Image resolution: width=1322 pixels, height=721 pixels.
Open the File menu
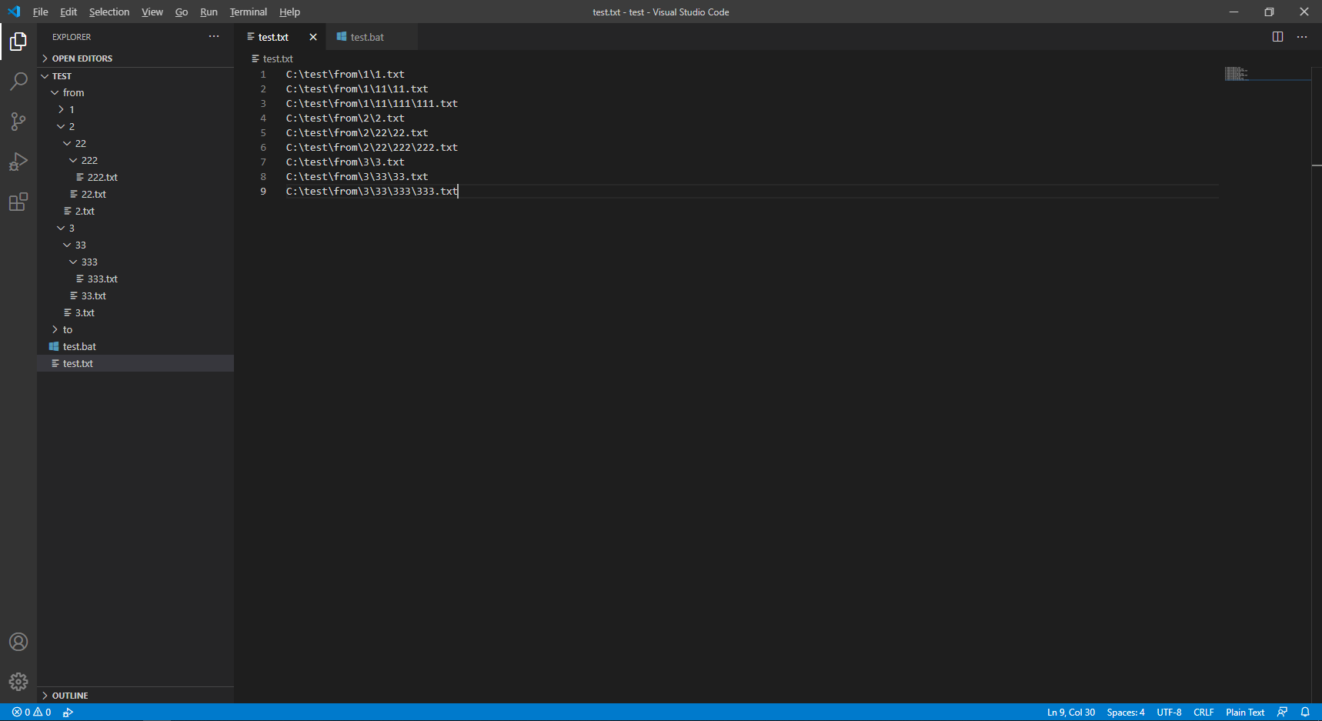(41, 12)
